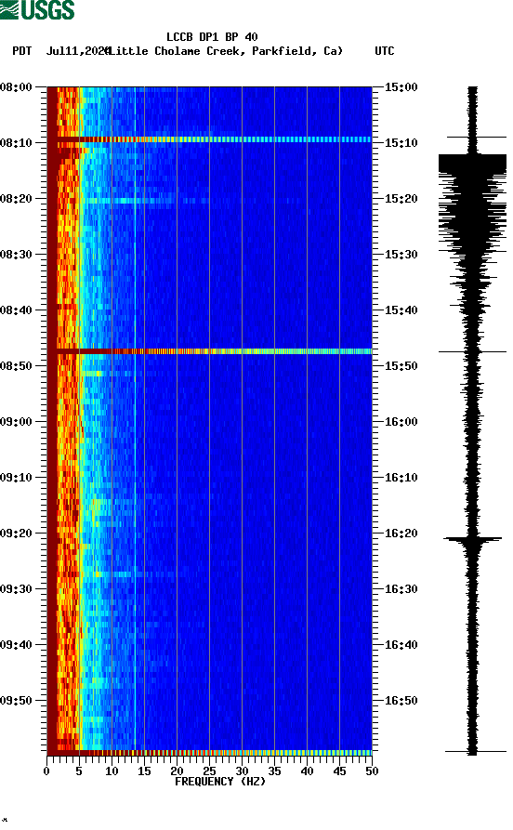Click the 09:50 PDT time label
This screenshot has width=513, height=830.
tap(16, 701)
